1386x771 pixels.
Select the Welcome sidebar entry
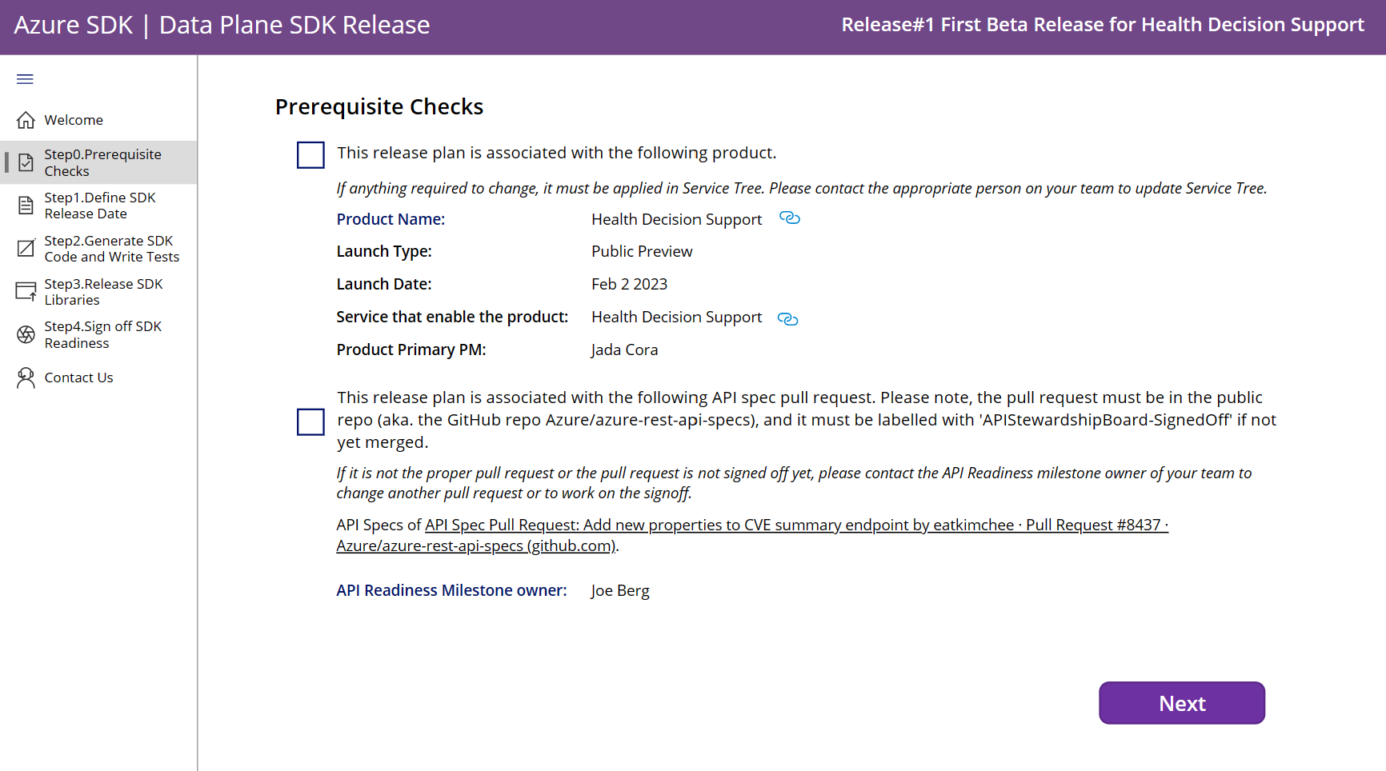click(72, 119)
